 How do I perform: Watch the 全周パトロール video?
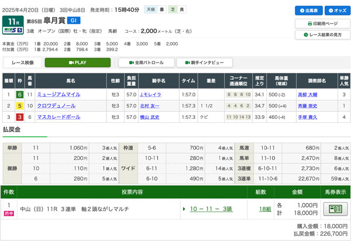tap(144, 63)
